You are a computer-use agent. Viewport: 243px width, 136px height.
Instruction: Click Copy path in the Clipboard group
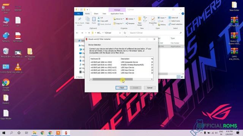(x=103, y=21)
